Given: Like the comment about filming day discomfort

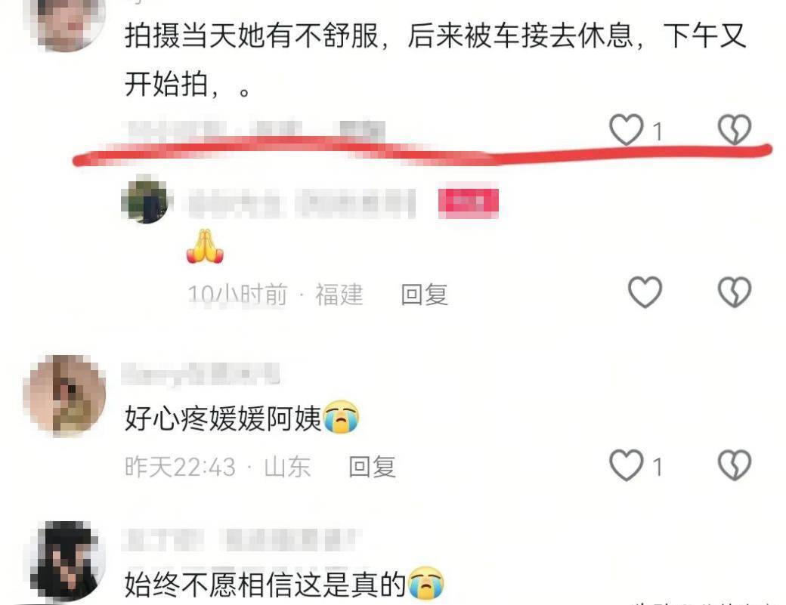Looking at the screenshot, I should tap(626, 130).
